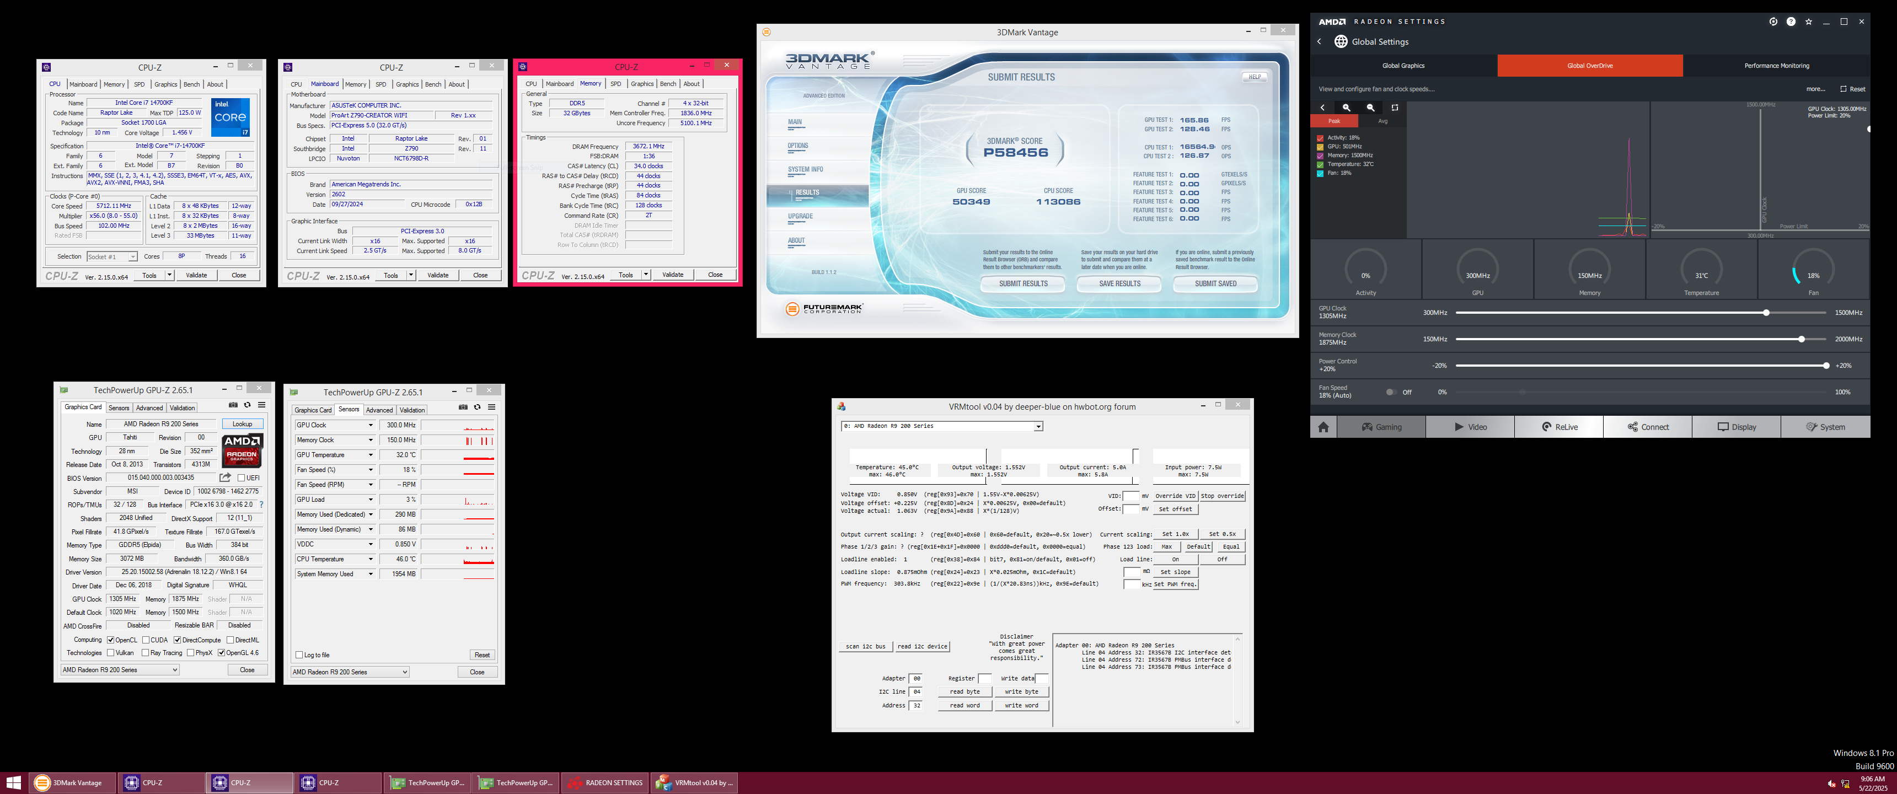Open the VRMtool adapter dropdown
Screen dimensions: 1897x794
pyautogui.click(x=1038, y=426)
